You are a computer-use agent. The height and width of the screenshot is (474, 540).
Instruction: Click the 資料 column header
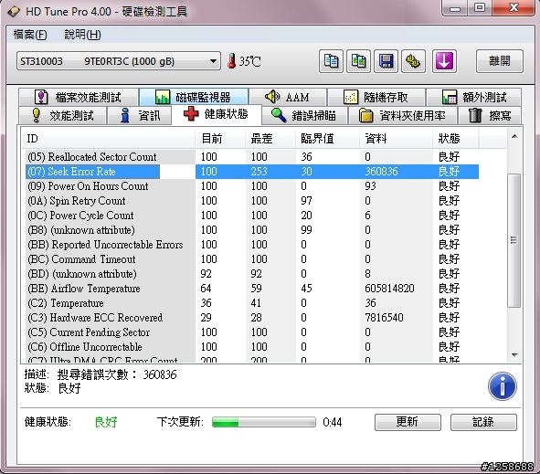(397, 139)
